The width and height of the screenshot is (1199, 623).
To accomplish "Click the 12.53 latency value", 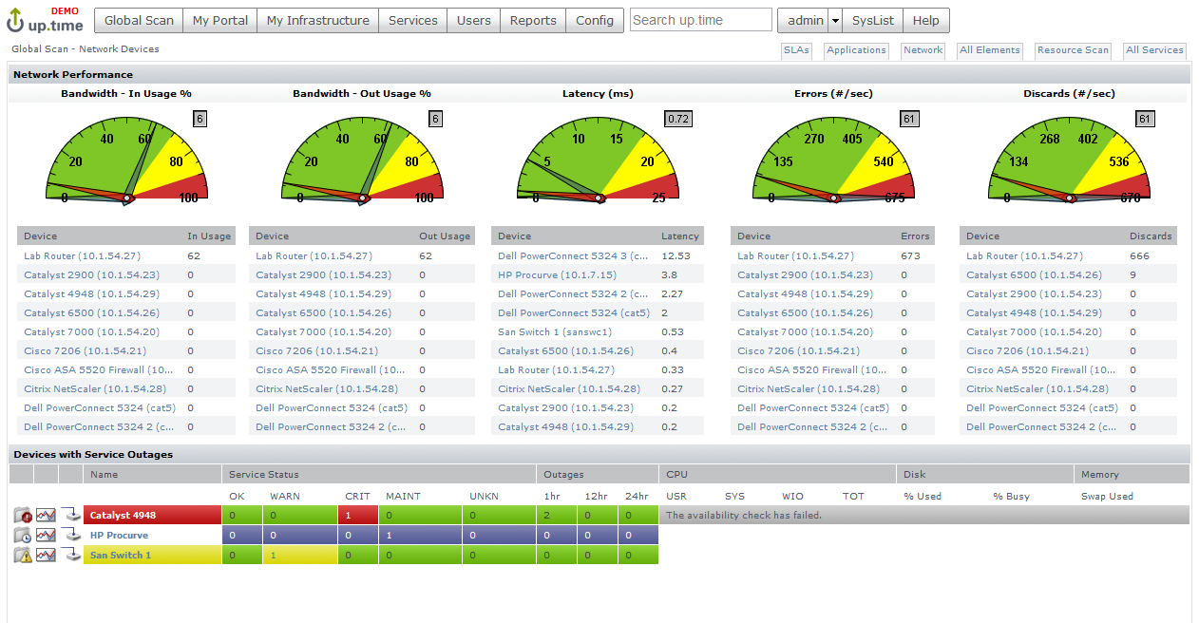I will 675,255.
